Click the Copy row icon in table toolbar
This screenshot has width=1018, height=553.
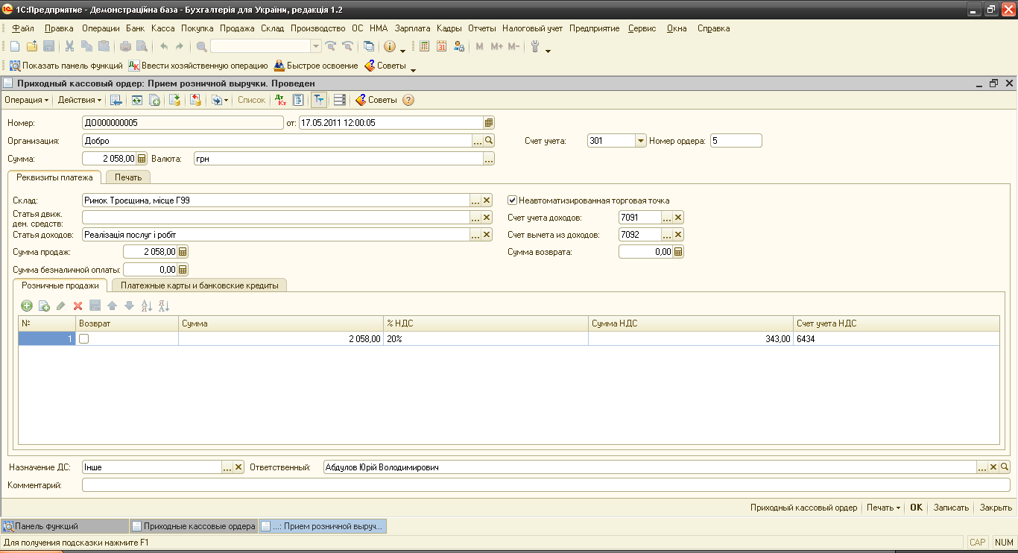coord(44,306)
